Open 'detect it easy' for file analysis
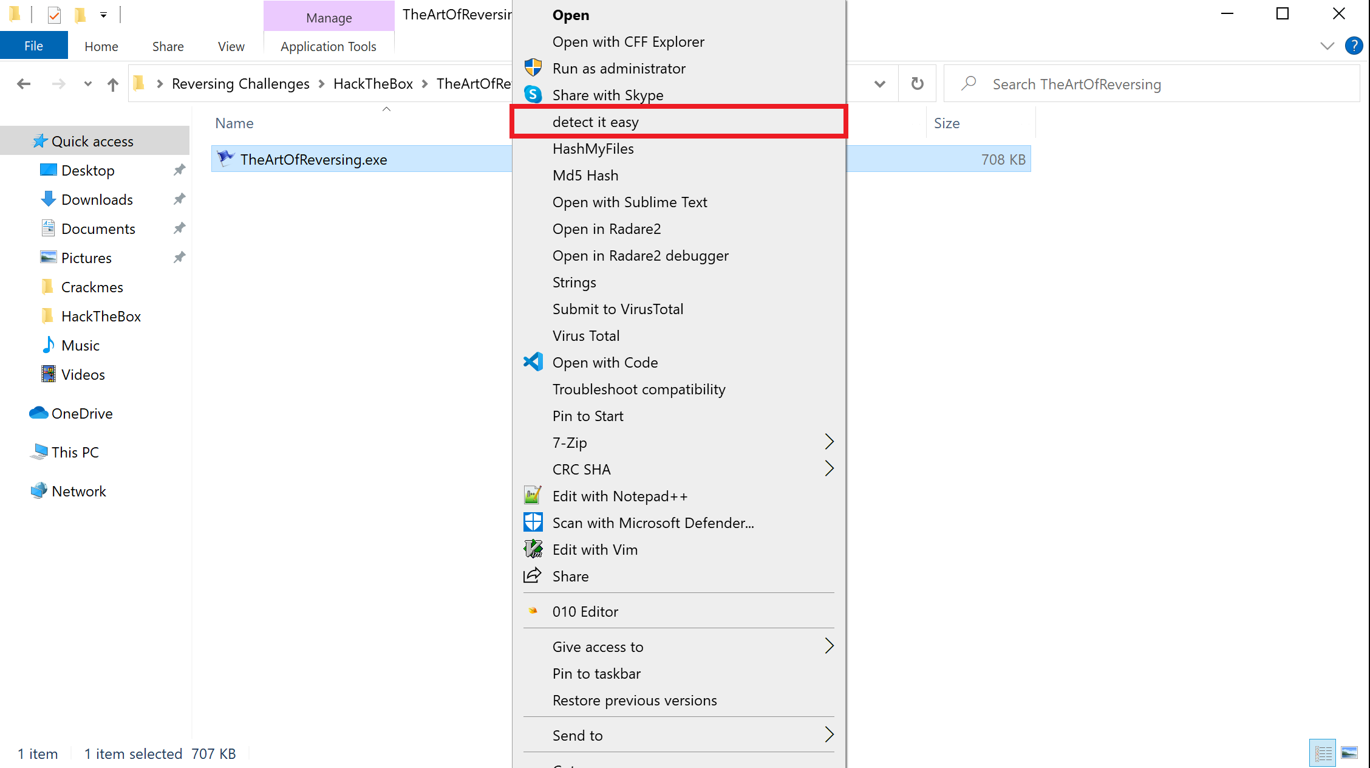 (x=596, y=120)
